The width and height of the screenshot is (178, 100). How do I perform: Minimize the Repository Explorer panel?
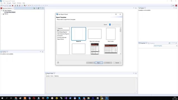41,8
